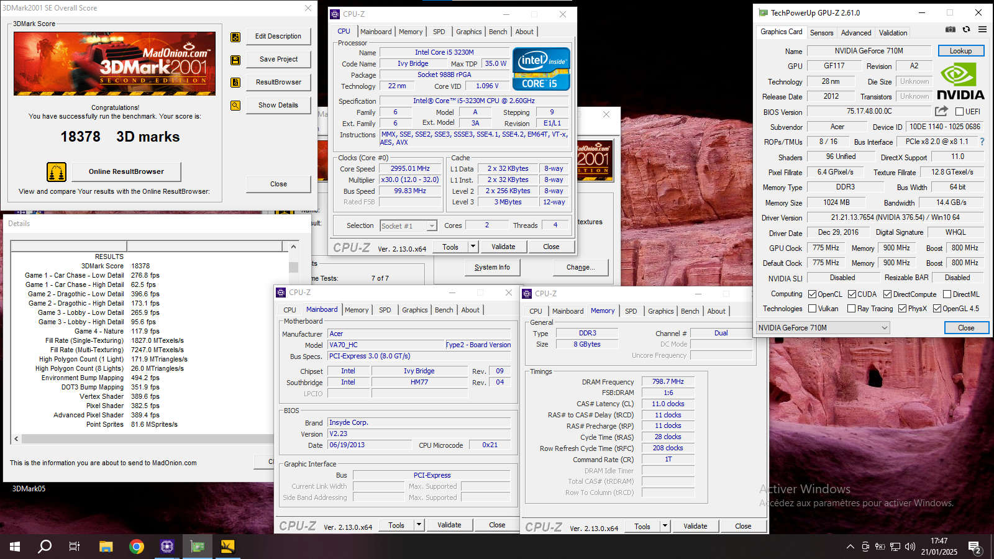Viewport: 994px width, 559px height.
Task: Expand Tools arrow in CPU-Z CPU window
Action: coord(473,247)
